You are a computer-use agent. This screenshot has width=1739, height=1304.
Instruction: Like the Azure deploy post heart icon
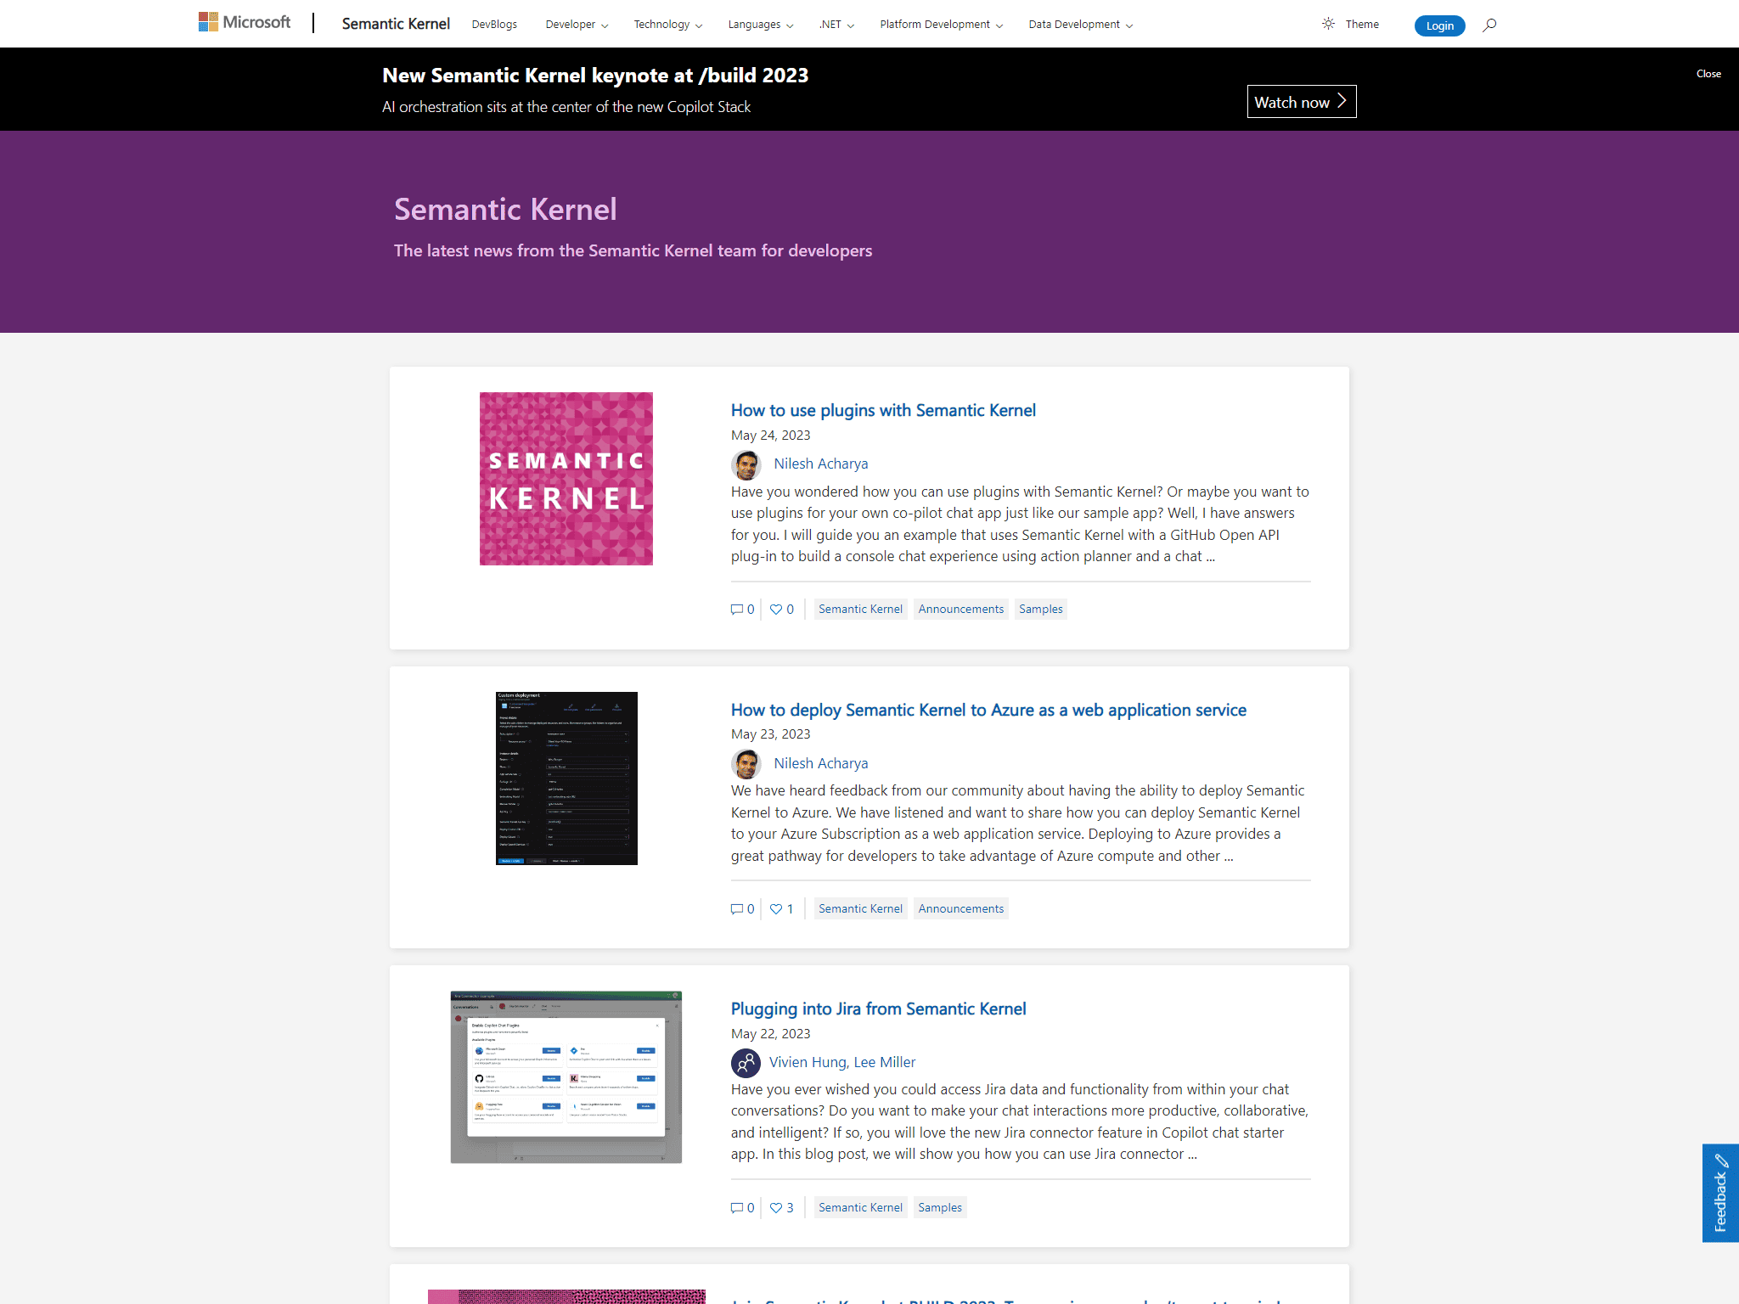[776, 909]
